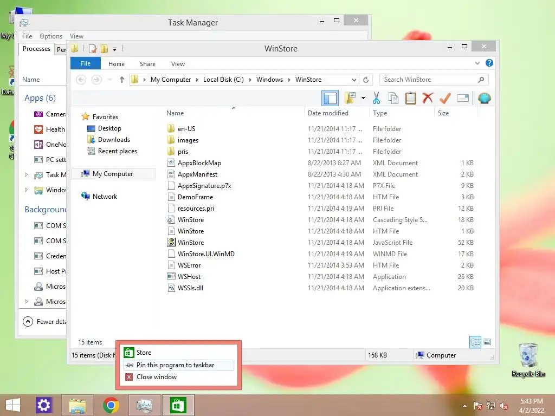555x416 pixels.
Task: Click Properties icon in quick access toolbar
Action: coord(93,49)
